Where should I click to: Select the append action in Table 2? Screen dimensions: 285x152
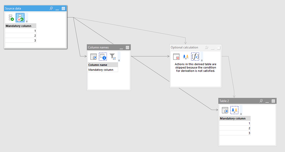[234, 110]
